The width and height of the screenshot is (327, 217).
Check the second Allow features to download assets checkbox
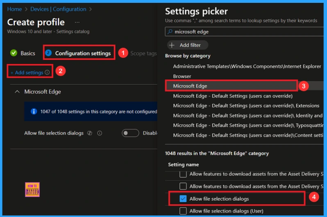click(183, 186)
